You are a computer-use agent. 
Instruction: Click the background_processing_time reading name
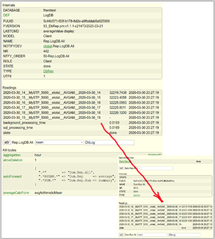coord(24,123)
